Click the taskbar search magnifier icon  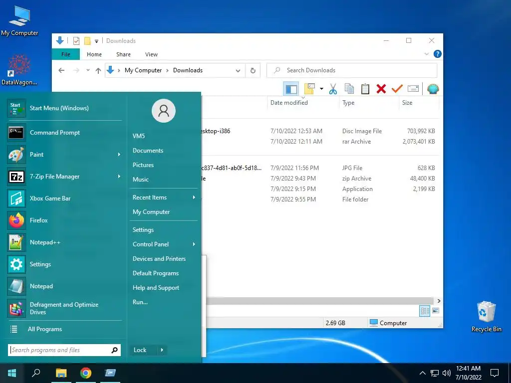[x=36, y=373]
